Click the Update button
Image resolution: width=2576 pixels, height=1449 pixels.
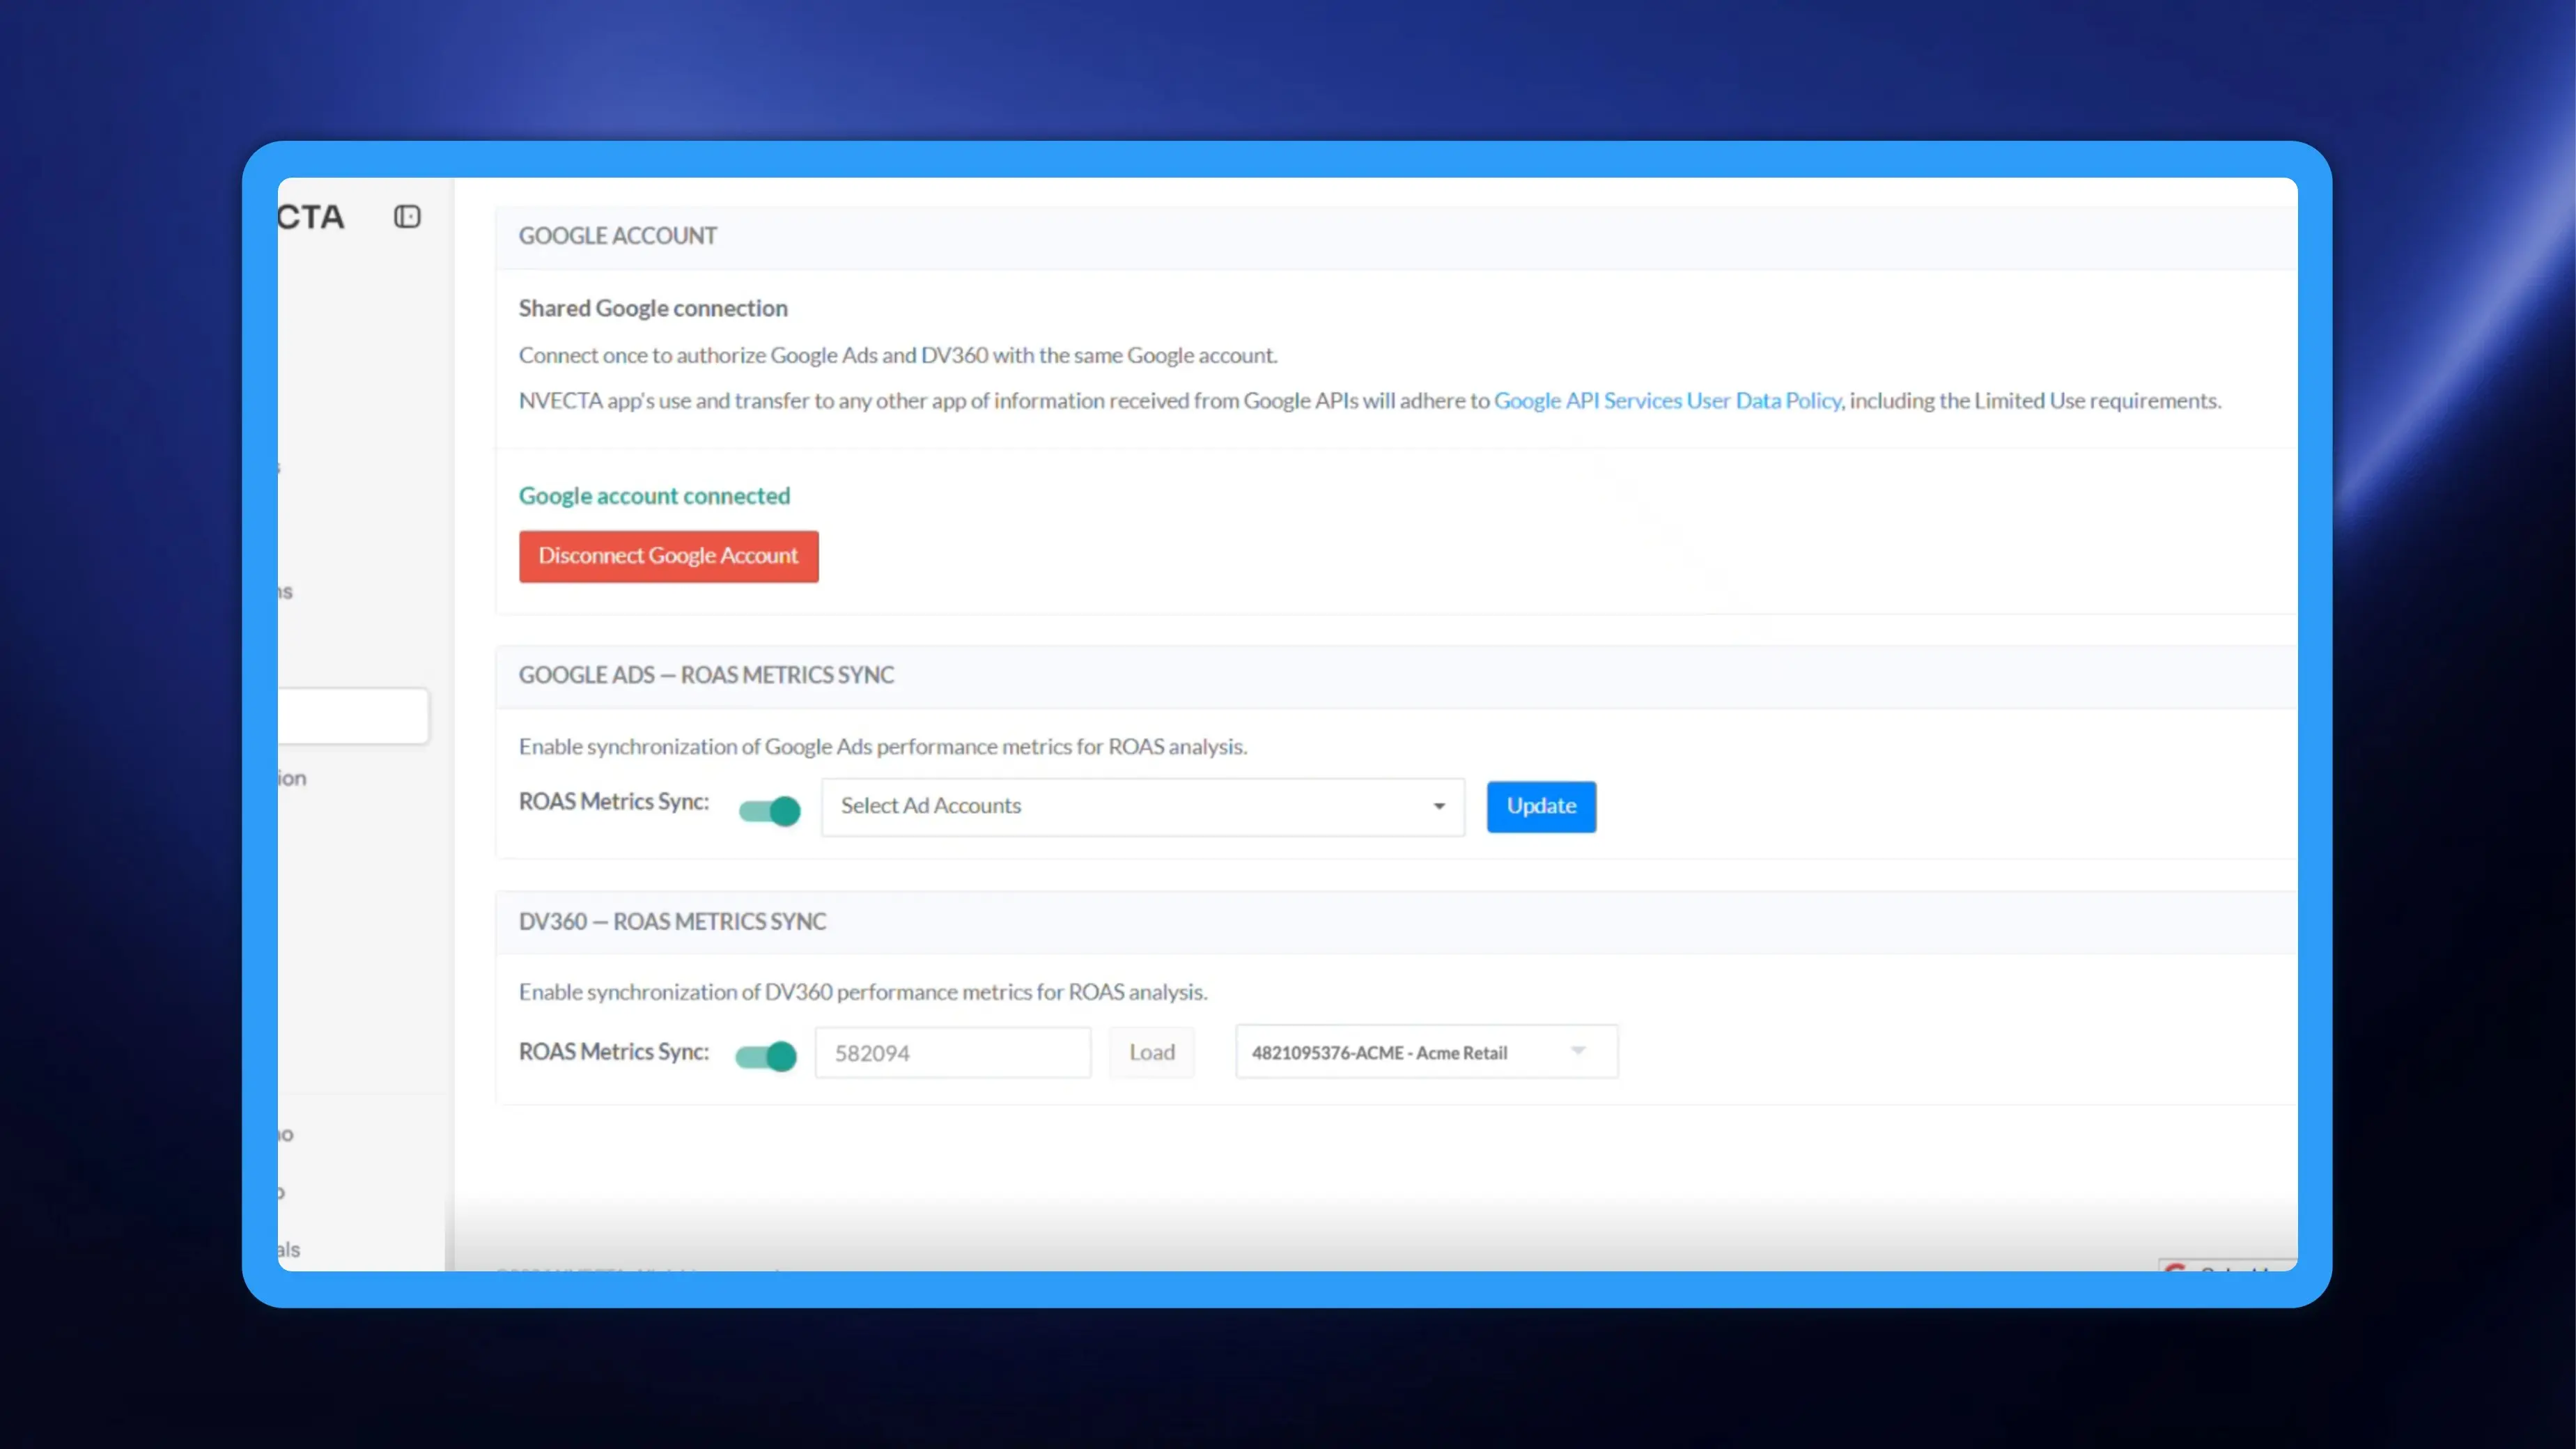[x=1541, y=806]
